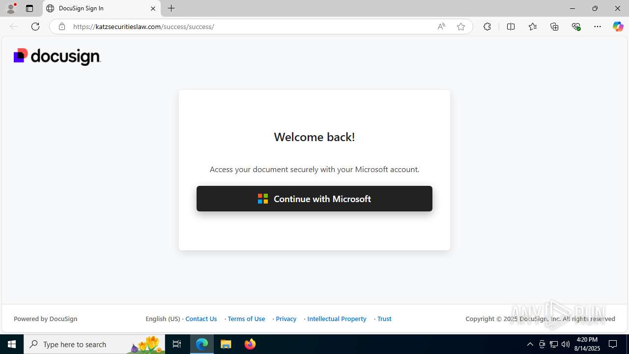Image resolution: width=629 pixels, height=354 pixels.
Task: Go back with the browser back arrow
Action: (x=14, y=27)
